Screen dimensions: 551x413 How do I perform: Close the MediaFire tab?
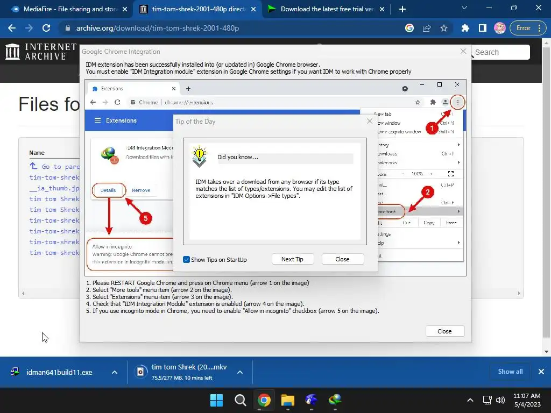(125, 9)
